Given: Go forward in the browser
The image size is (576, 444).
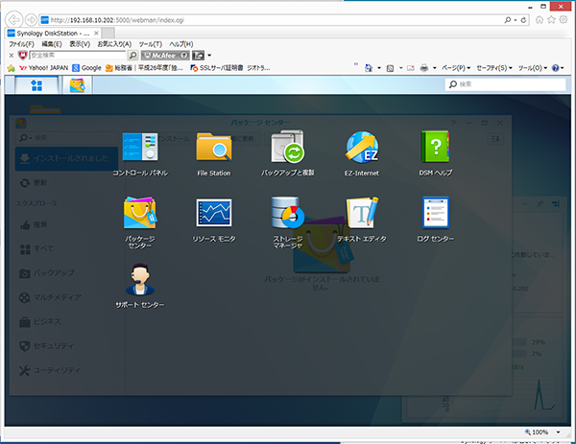Looking at the screenshot, I should click(x=32, y=20).
